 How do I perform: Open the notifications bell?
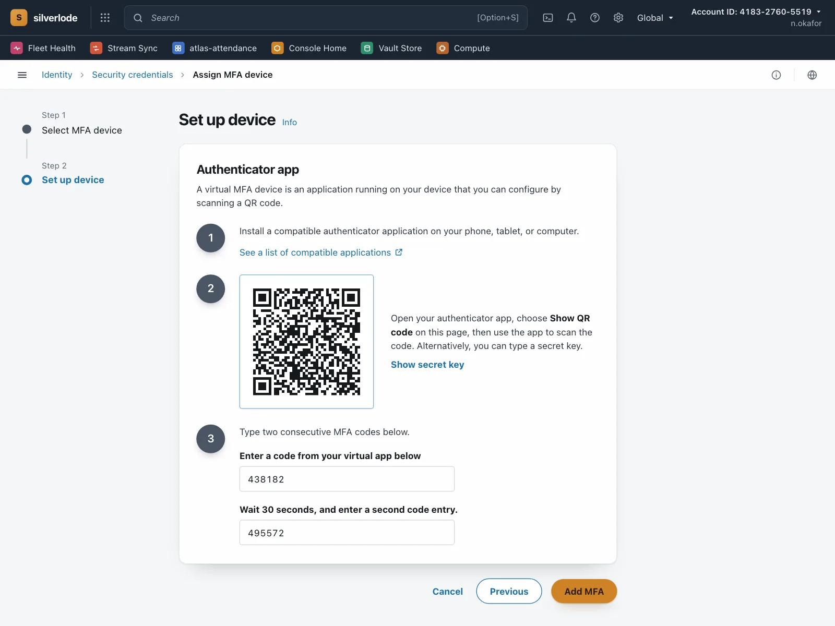point(571,18)
